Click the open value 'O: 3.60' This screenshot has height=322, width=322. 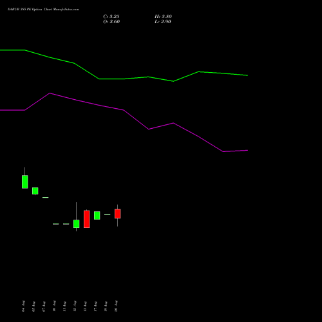(x=111, y=22)
